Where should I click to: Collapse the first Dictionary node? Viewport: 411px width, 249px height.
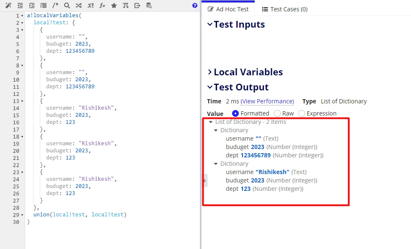click(216, 131)
